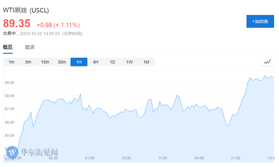Select the highlighted 1H timeframe

pyautogui.click(x=79, y=62)
